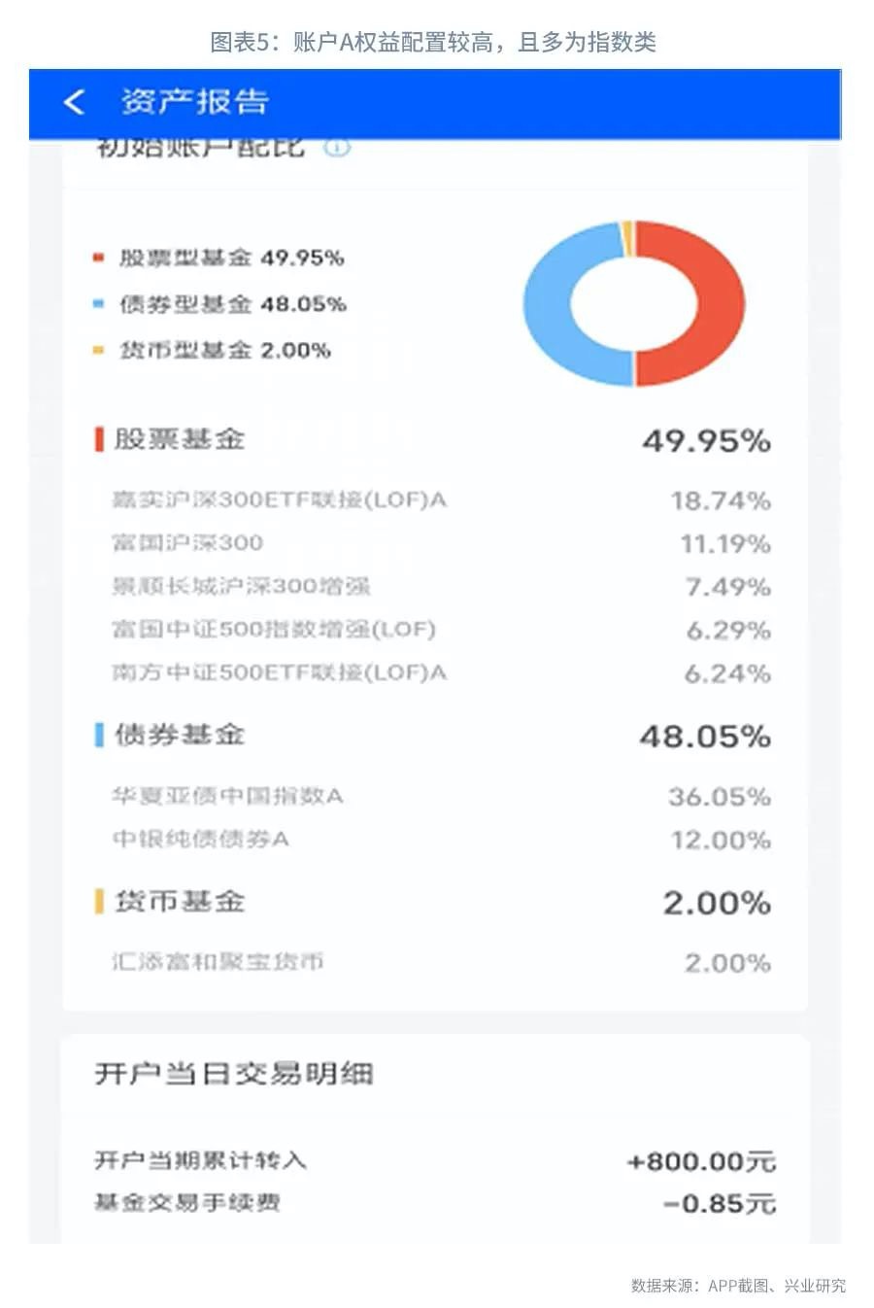Tap the 开户当日交易明细 heading

coord(234,1074)
